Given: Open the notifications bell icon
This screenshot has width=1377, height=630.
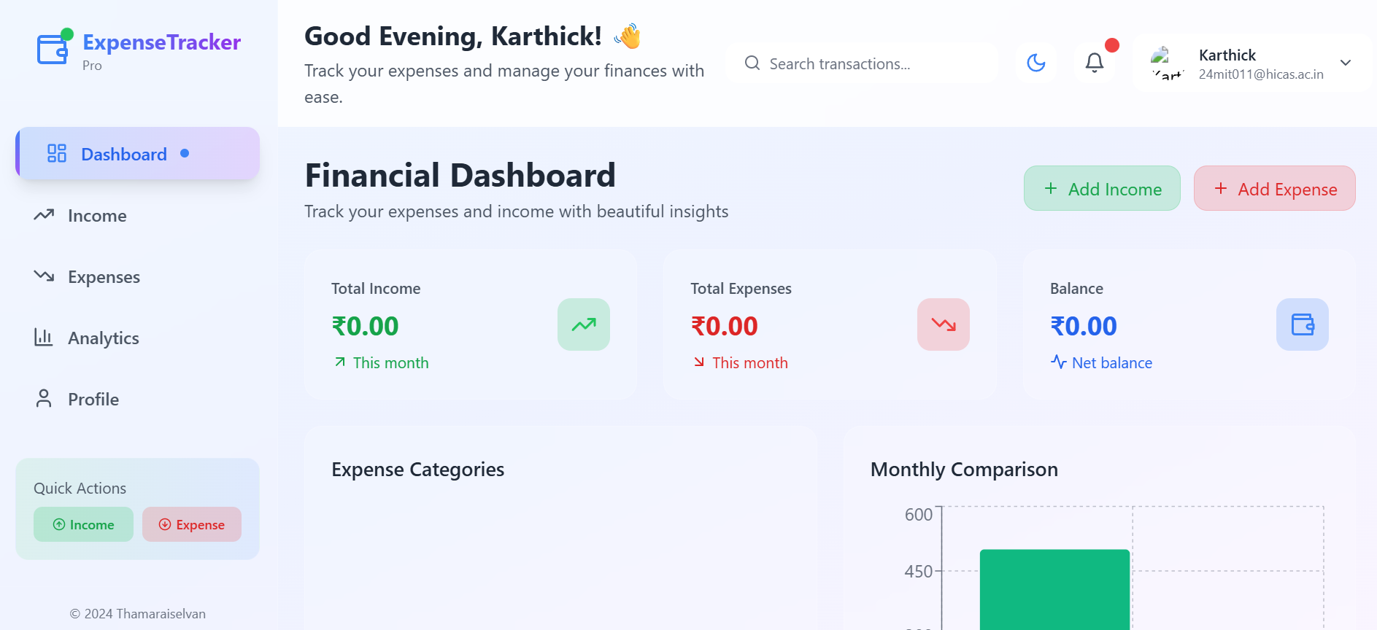Looking at the screenshot, I should 1093,63.
